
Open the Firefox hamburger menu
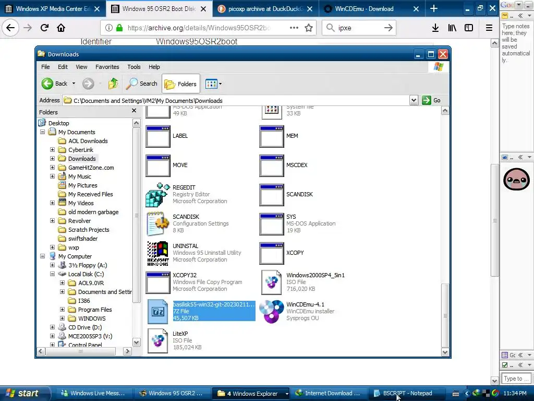489,28
